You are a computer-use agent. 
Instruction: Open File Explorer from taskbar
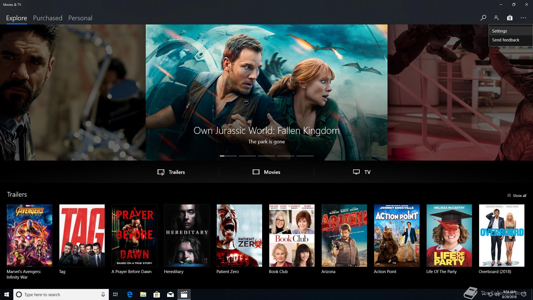(x=143, y=294)
